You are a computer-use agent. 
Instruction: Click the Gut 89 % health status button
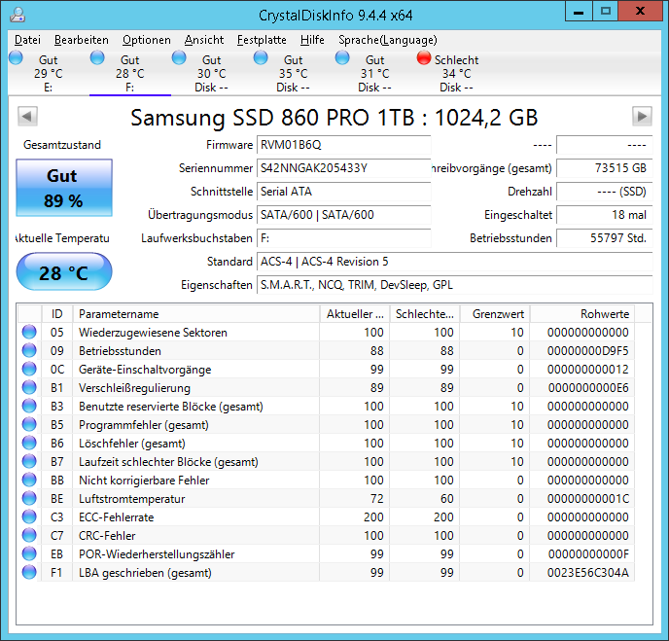[64, 188]
